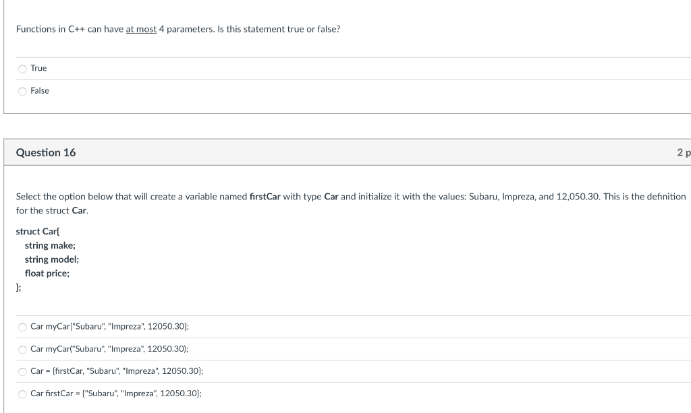Click the closing "};" of the struct
Screen dimensions: 691x413
[x=18, y=287]
